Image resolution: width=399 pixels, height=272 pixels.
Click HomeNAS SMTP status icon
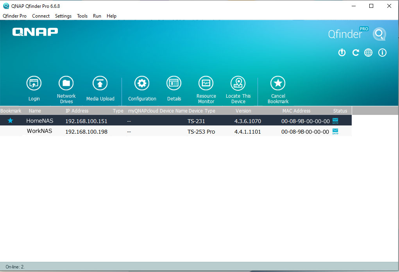point(335,121)
